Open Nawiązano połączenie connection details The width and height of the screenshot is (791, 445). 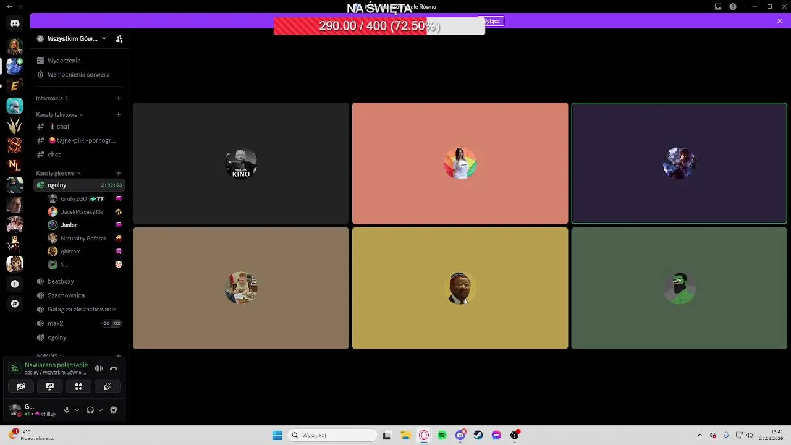coord(56,365)
